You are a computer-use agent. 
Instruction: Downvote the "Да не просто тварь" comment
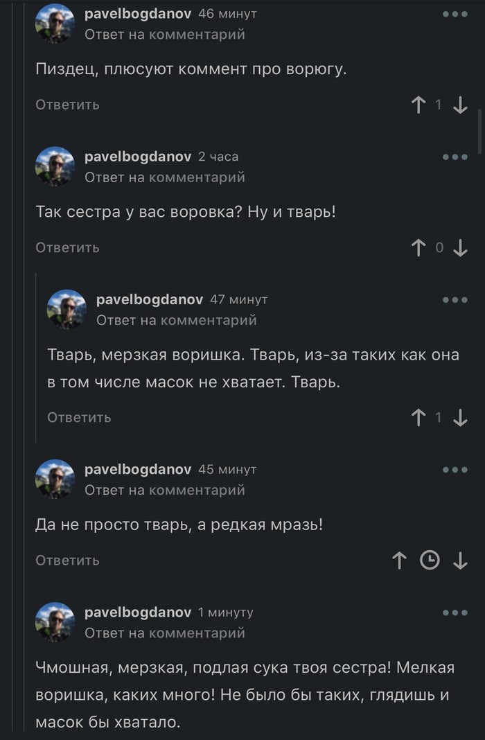point(461,560)
